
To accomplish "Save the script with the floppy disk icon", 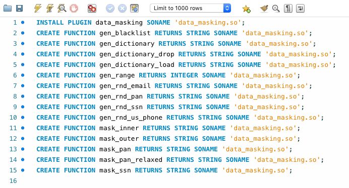I will pyautogui.click(x=19, y=9).
